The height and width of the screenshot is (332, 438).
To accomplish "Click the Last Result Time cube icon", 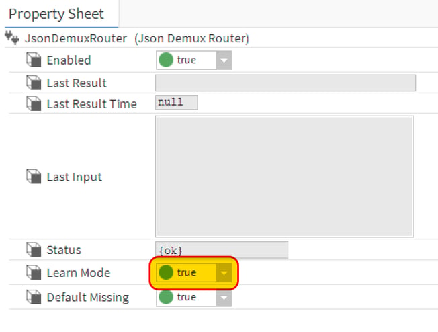I will (x=34, y=103).
